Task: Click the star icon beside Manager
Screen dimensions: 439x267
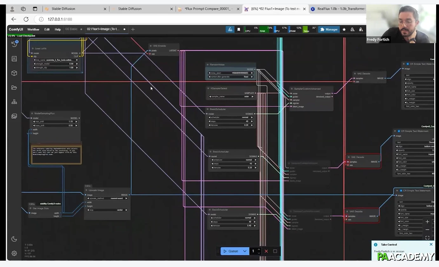Action: point(344,29)
